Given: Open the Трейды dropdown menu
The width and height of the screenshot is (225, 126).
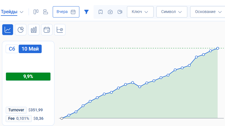Looking at the screenshot, I should (x=12, y=12).
